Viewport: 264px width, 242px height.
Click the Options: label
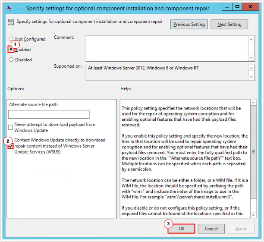click(x=16, y=88)
